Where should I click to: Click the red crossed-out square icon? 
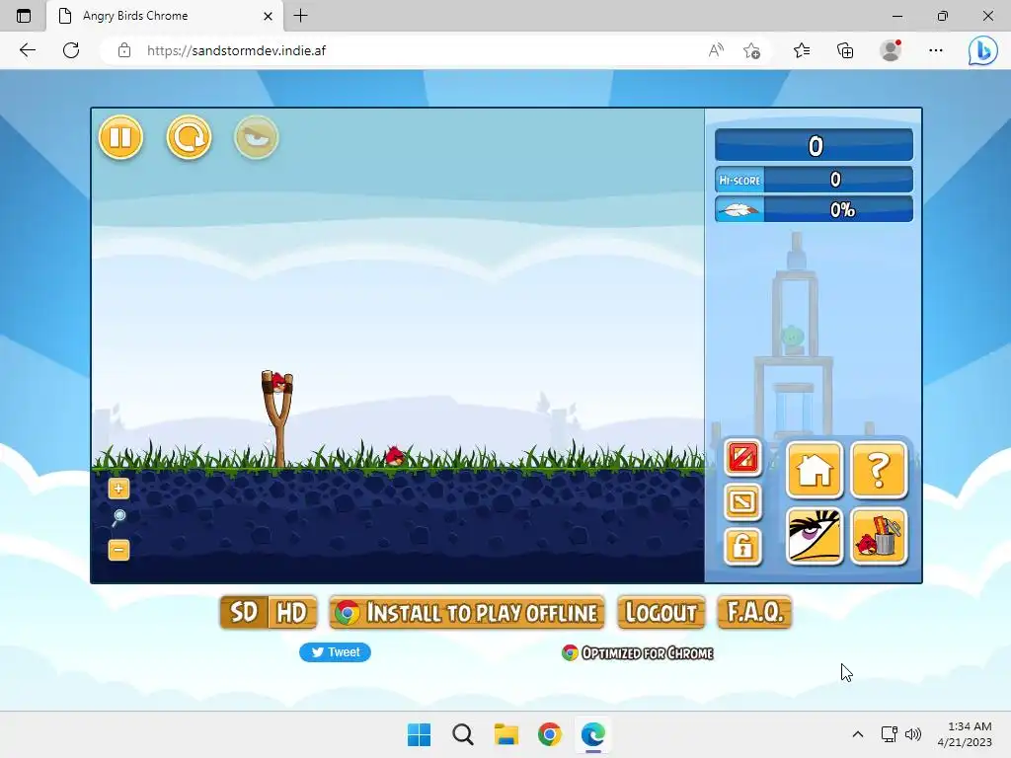[x=742, y=458]
